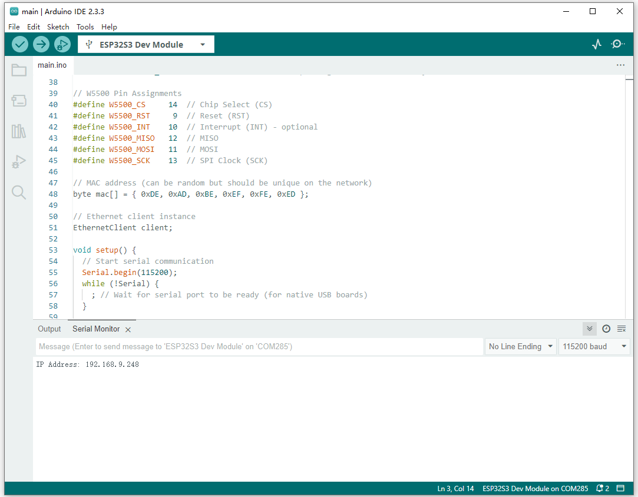Expand the No Line Ending dropdown

click(521, 346)
